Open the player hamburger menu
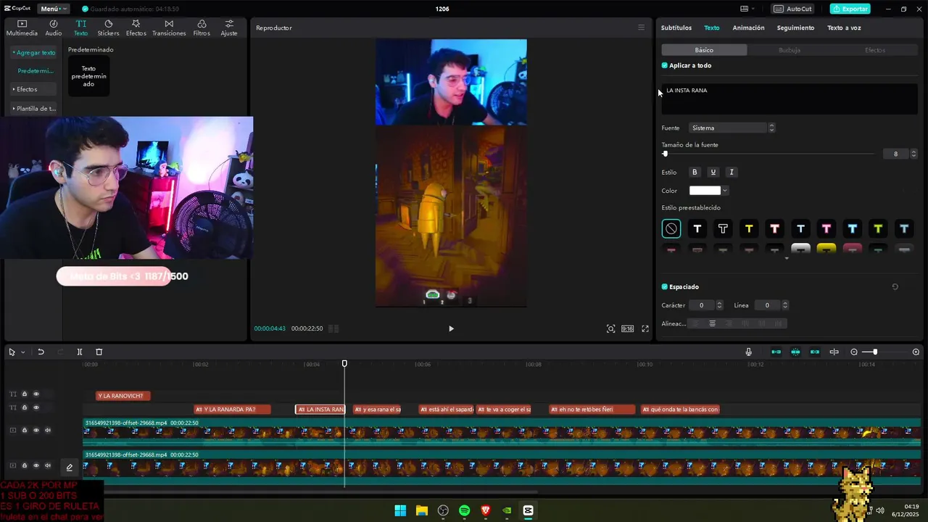This screenshot has height=522, width=928. (641, 28)
